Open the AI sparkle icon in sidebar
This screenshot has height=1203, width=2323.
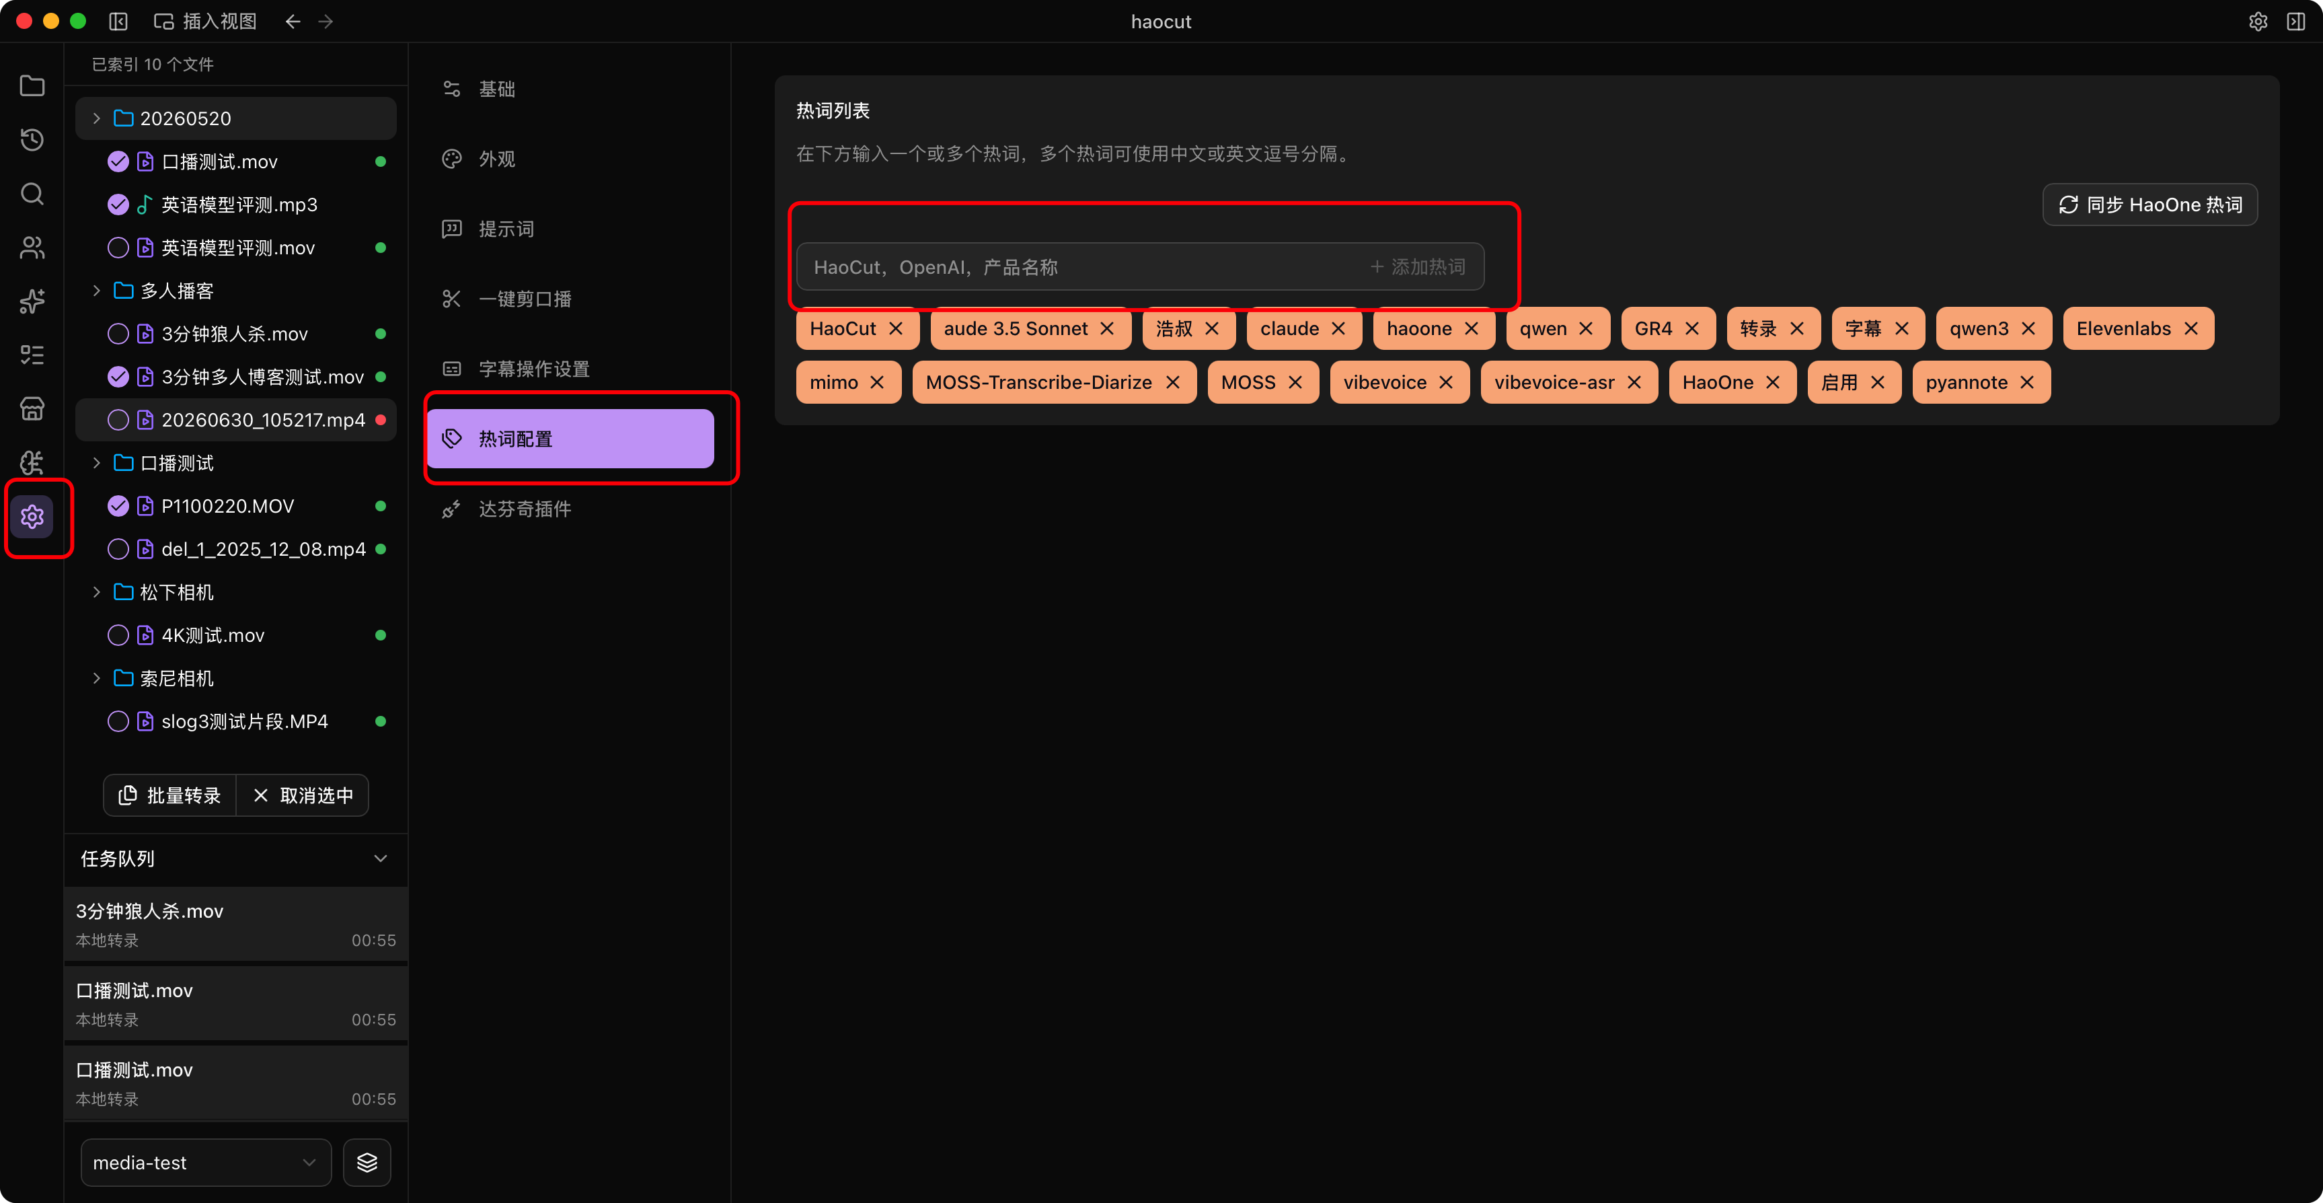(32, 301)
